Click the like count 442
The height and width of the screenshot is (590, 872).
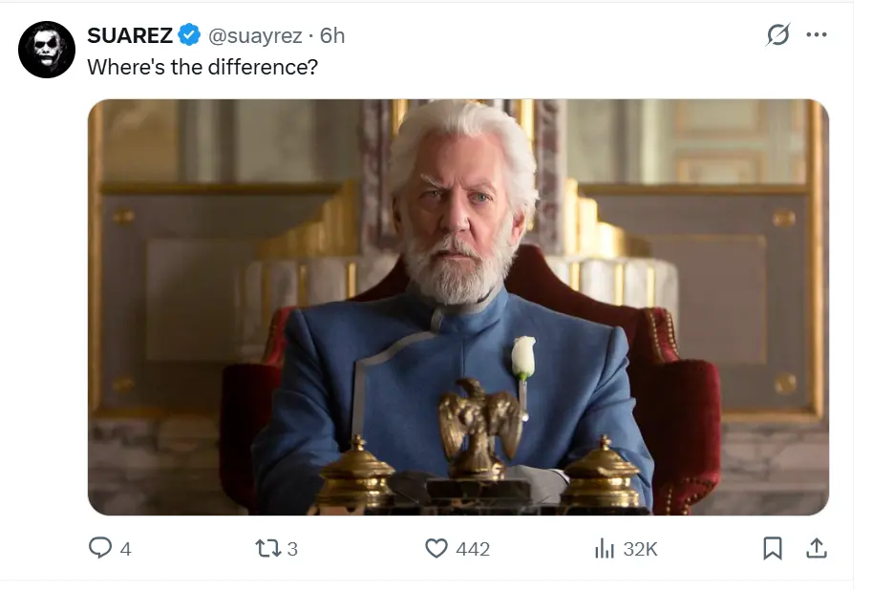tap(473, 549)
